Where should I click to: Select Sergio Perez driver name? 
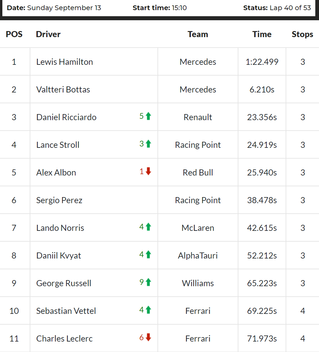click(59, 200)
